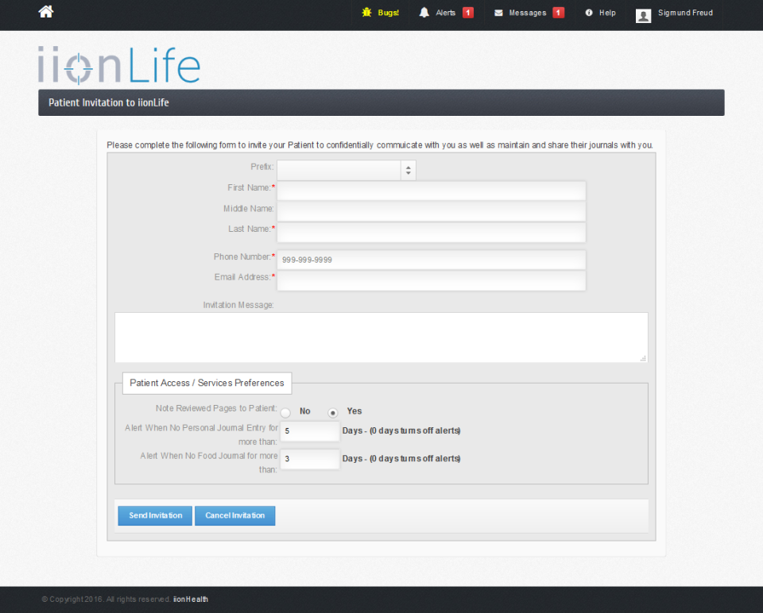Open the yellow Bugs! icon
This screenshot has height=613, width=763.
[x=366, y=13]
